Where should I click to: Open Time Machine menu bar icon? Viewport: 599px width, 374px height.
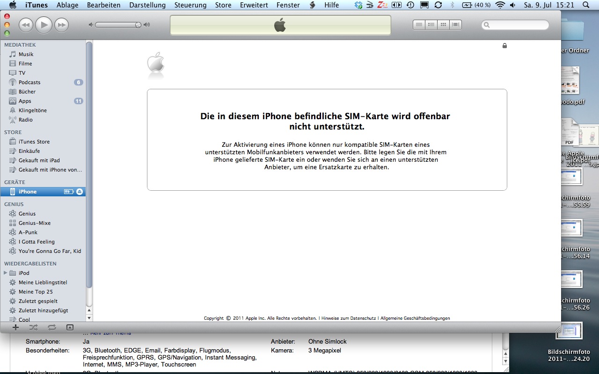click(410, 5)
